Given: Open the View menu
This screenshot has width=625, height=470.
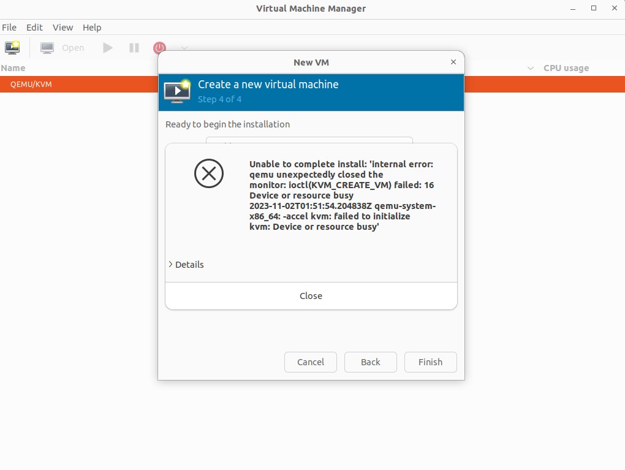Looking at the screenshot, I should 63,27.
